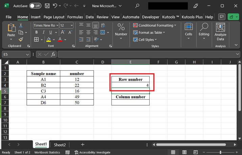Decrease font size with smaller A icon
Viewport: 242px width, 155px height.
tap(70, 32)
